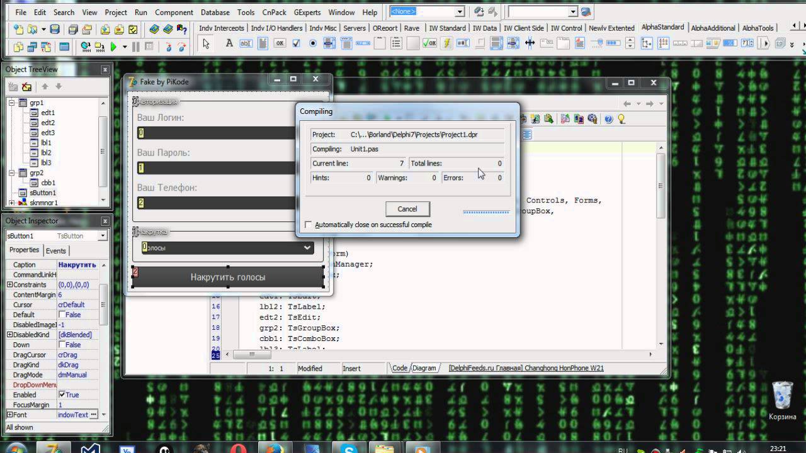Click the blue help icon in the editor toolbar
The height and width of the screenshot is (453, 806).
coord(609,119)
